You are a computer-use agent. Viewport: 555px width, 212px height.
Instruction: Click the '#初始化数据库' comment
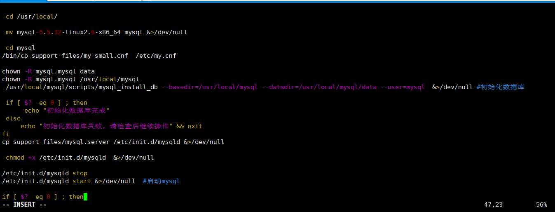click(x=501, y=87)
